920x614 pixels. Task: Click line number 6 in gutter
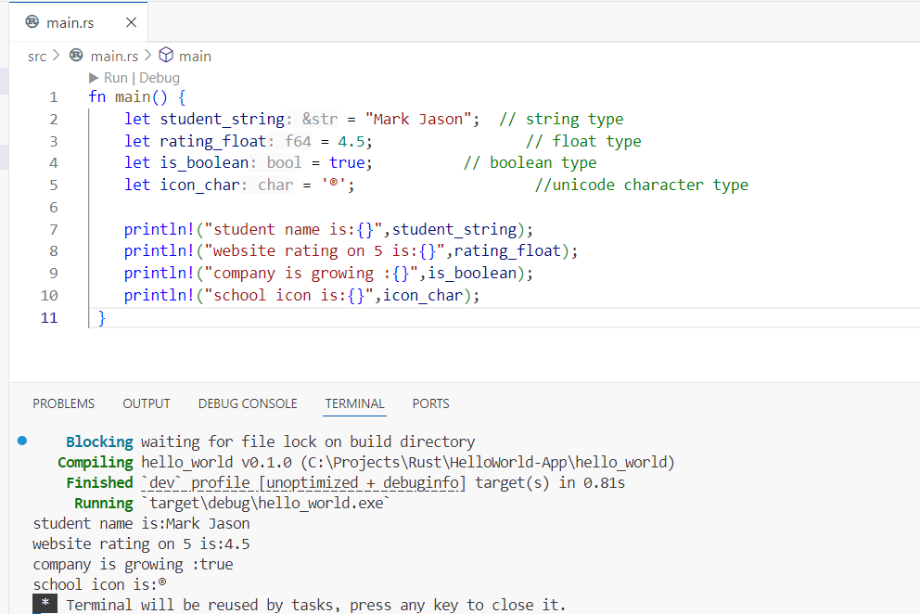point(54,207)
